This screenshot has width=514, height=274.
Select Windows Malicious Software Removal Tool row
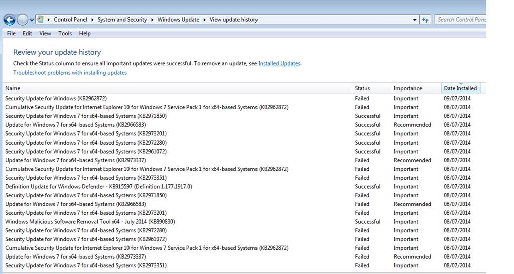[242, 222]
